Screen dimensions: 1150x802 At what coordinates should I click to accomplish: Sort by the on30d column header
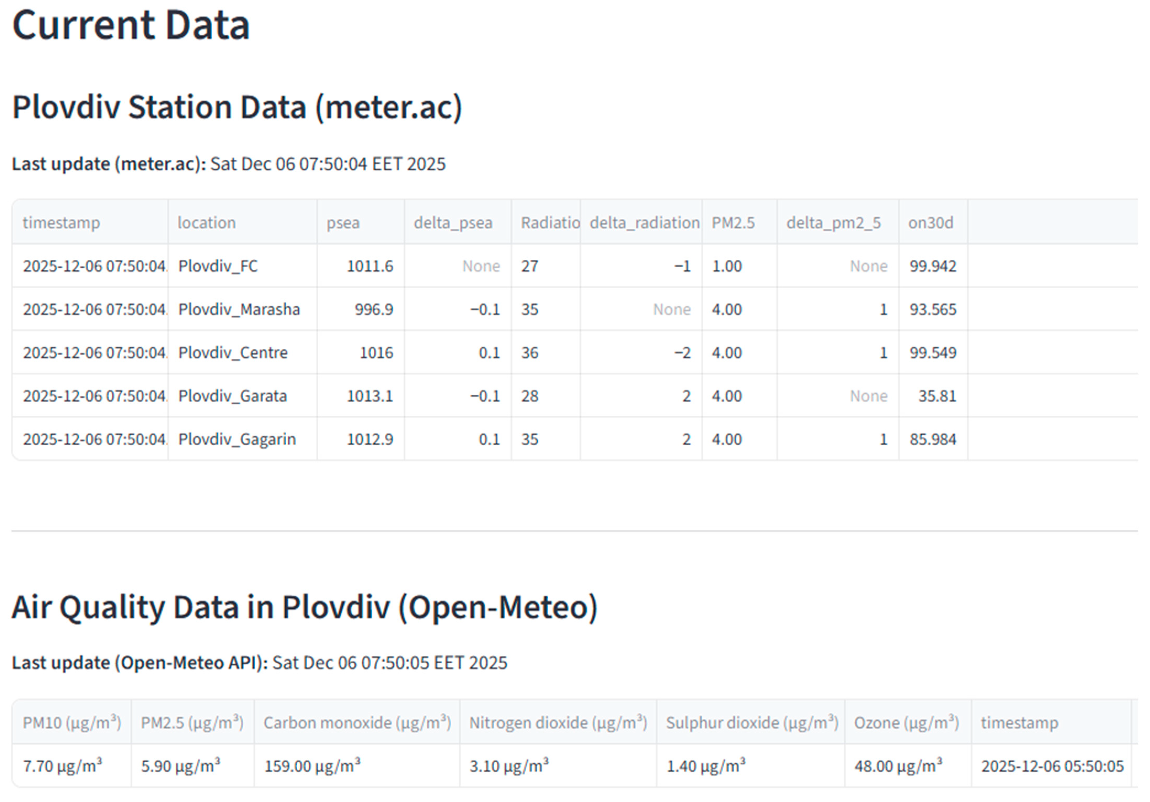point(931,222)
